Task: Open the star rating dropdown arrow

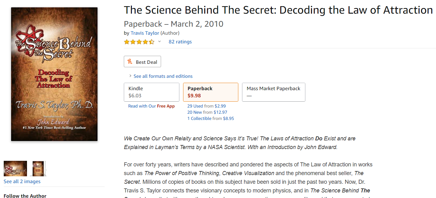Action: pyautogui.click(x=160, y=42)
